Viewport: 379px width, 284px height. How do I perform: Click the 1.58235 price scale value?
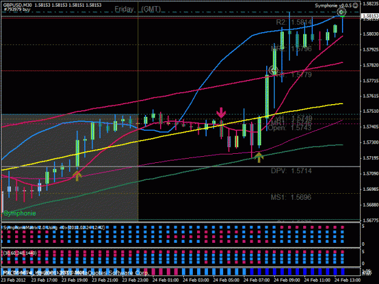pyautogui.click(x=371, y=4)
